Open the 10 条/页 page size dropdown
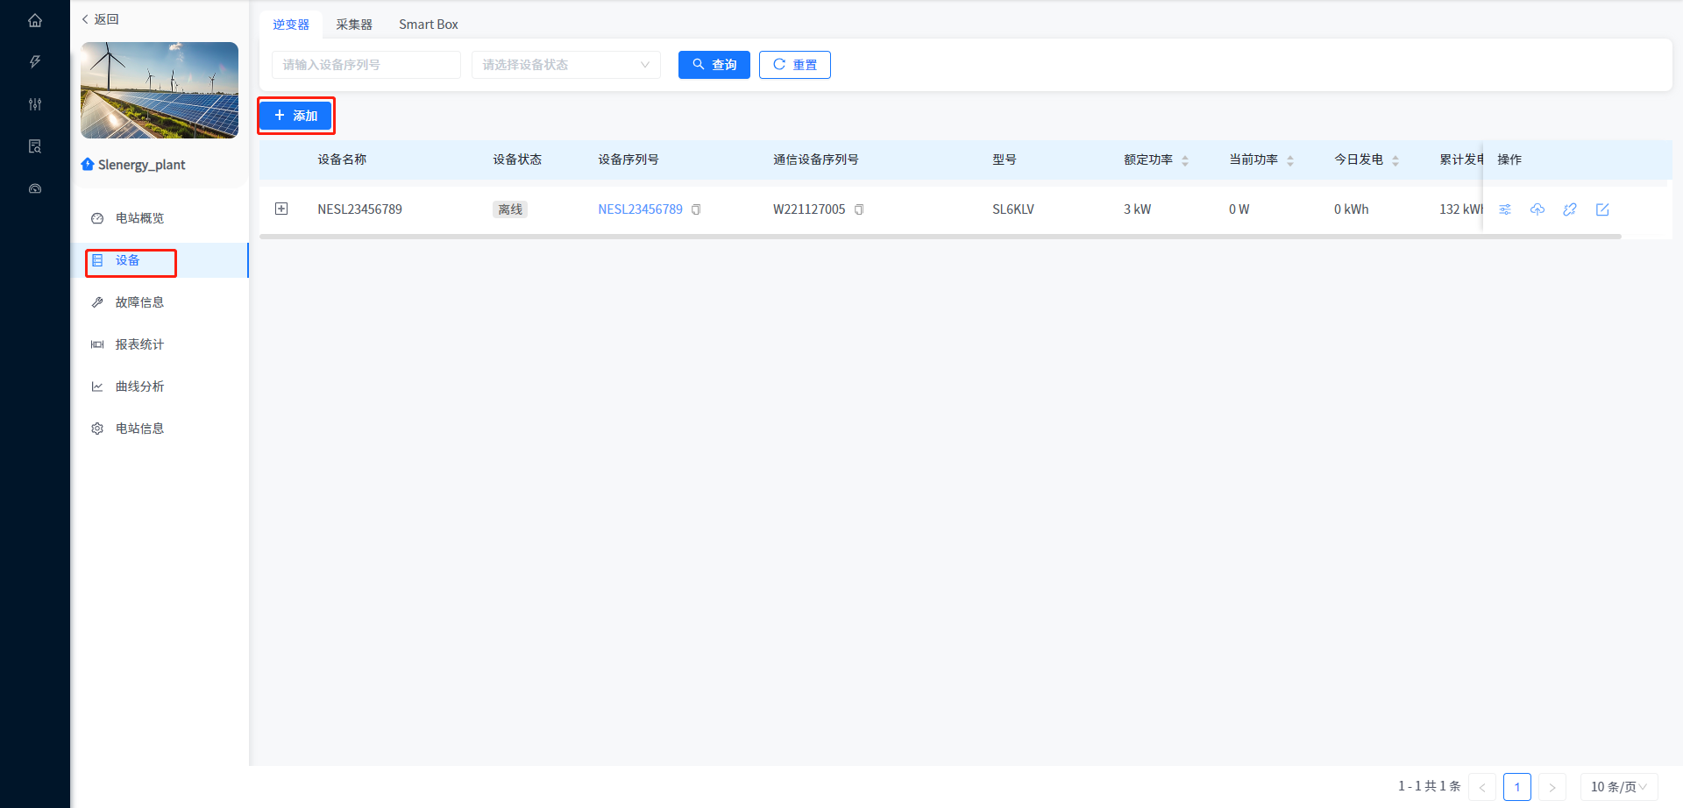The image size is (1683, 808). pos(1618,787)
